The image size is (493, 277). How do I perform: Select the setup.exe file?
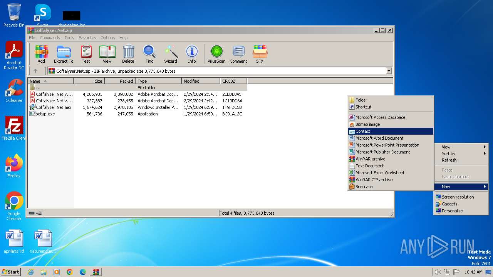tap(45, 114)
